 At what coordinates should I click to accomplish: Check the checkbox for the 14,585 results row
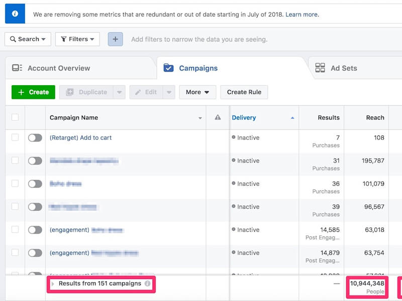[15, 230]
